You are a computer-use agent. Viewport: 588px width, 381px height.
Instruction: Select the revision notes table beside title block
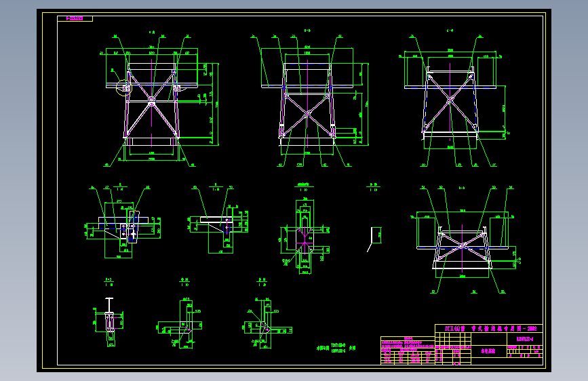[408, 350]
